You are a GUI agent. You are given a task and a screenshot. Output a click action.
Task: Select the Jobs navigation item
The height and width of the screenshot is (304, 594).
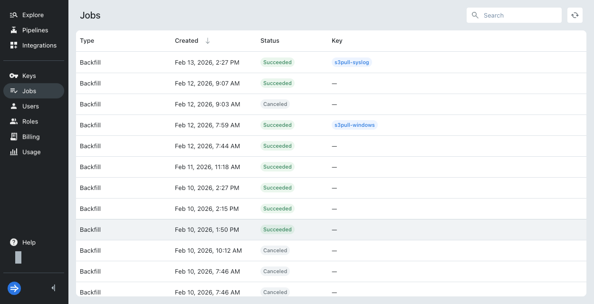[29, 91]
